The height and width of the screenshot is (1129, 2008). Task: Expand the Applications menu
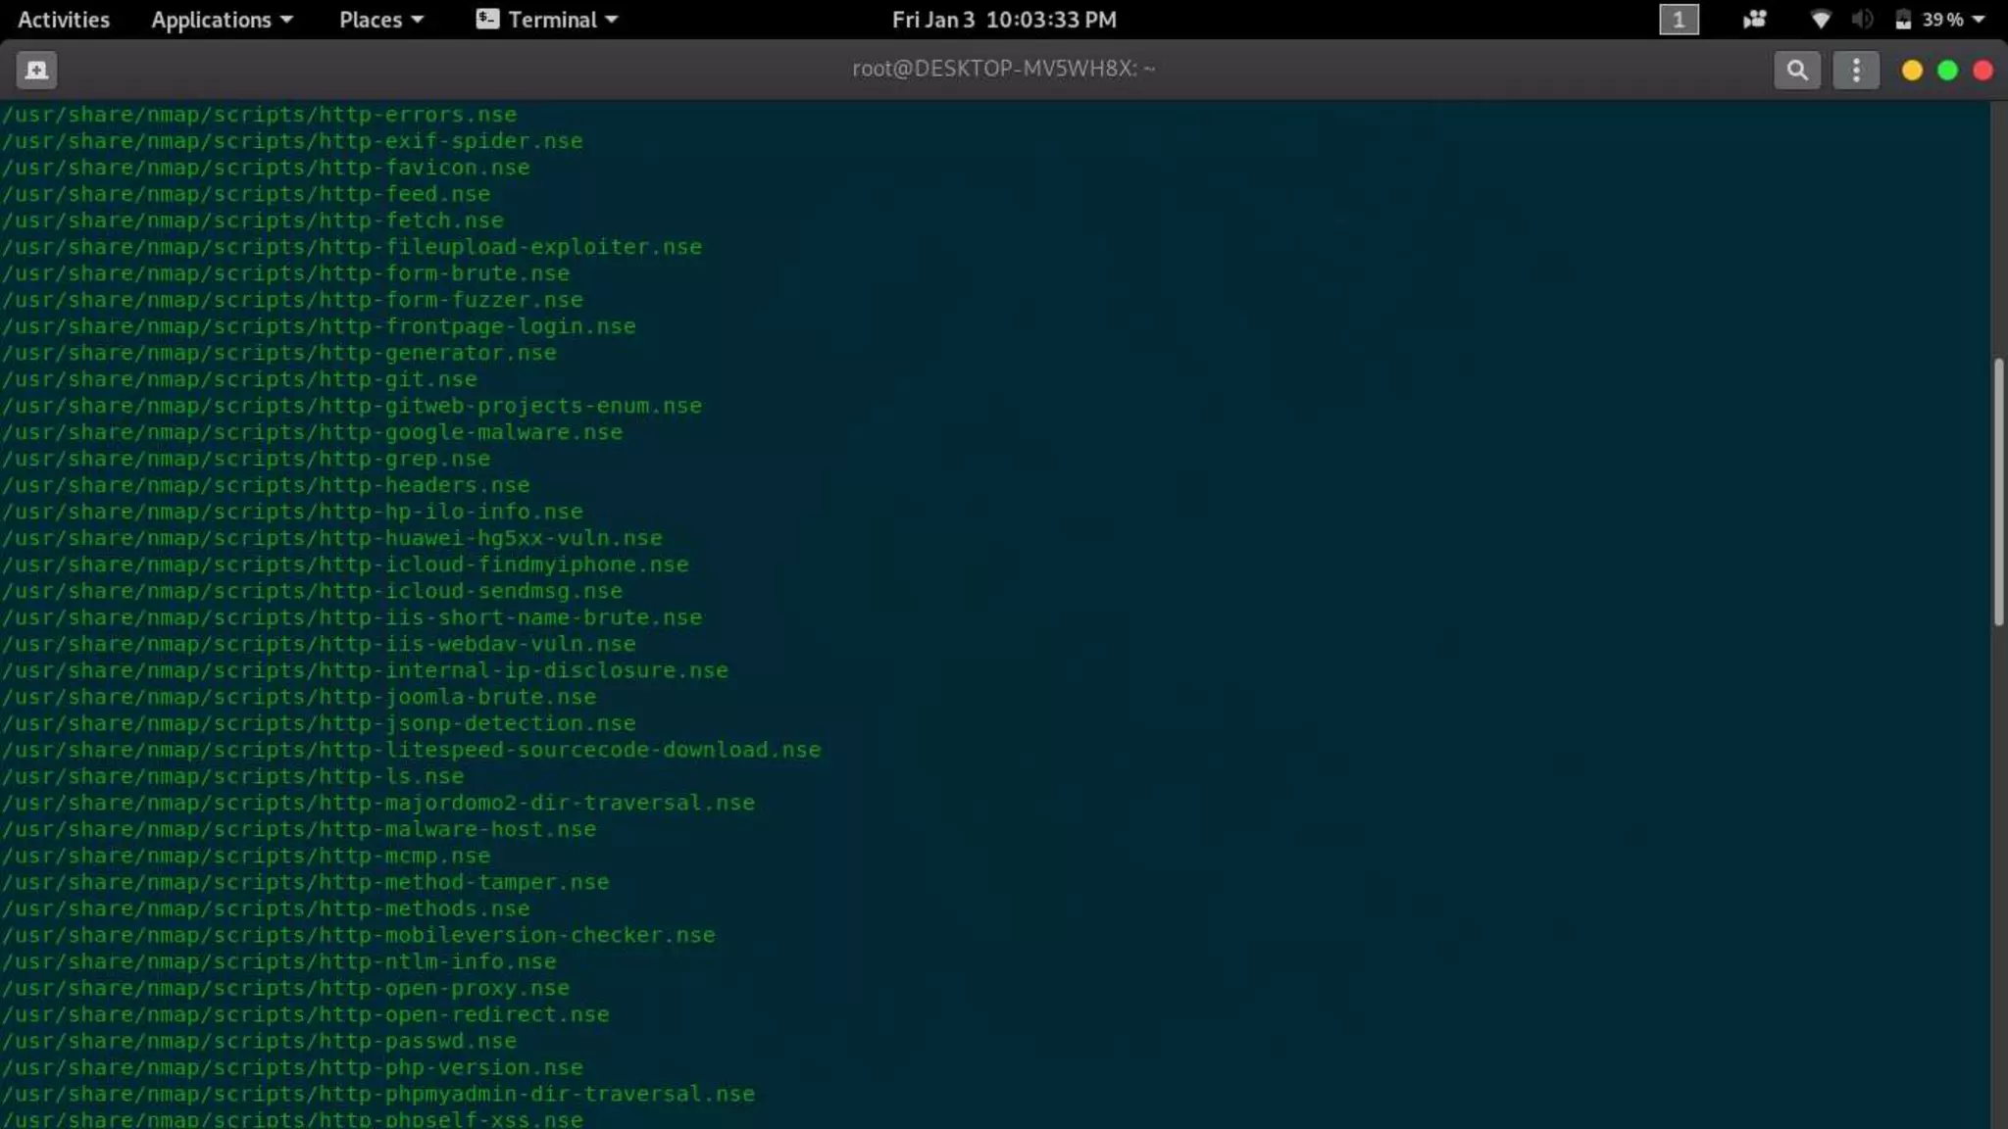click(x=222, y=20)
